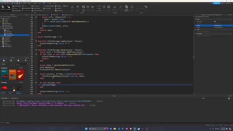Image resolution: width=233 pixels, height=131 pixels.
Task: Click the Toolbox search input field
Action: [20, 64]
